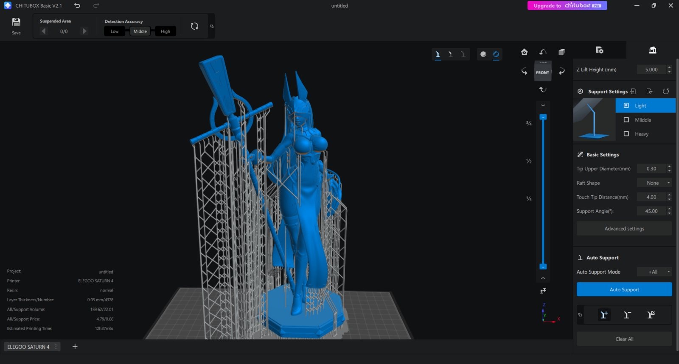Select the Light support type
Screen dimensions: 679x364
coord(645,106)
